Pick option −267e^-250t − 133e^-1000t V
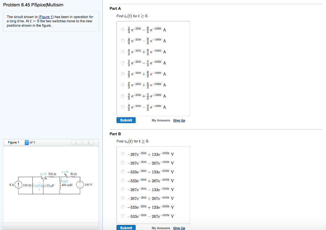Image resolution: width=326 pixels, height=230 pixels. (x=123, y=190)
